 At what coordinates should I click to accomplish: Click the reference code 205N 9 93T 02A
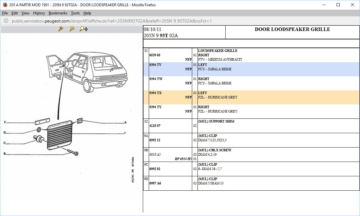(x=161, y=36)
